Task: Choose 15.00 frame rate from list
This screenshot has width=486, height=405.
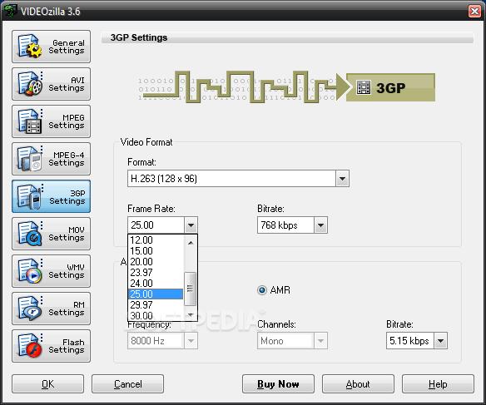Action: [156, 251]
